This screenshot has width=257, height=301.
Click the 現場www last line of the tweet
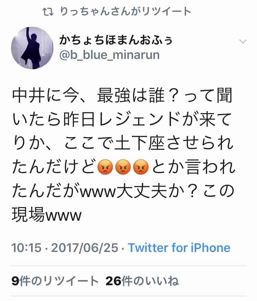coord(47,215)
